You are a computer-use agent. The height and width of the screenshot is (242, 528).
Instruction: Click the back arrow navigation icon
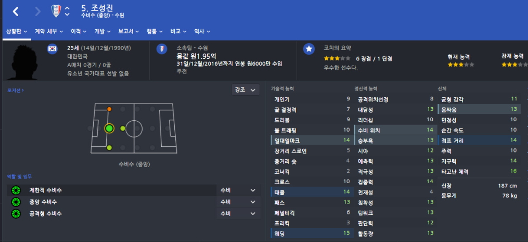(16, 11)
